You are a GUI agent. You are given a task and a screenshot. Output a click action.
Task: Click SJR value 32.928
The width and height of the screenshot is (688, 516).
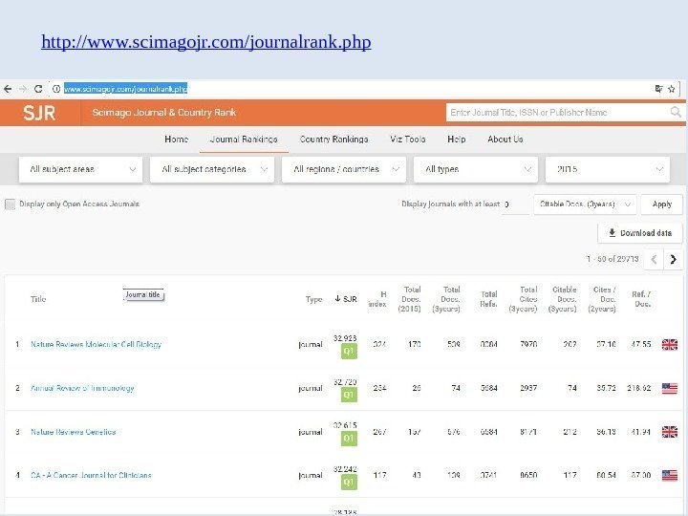(x=345, y=338)
